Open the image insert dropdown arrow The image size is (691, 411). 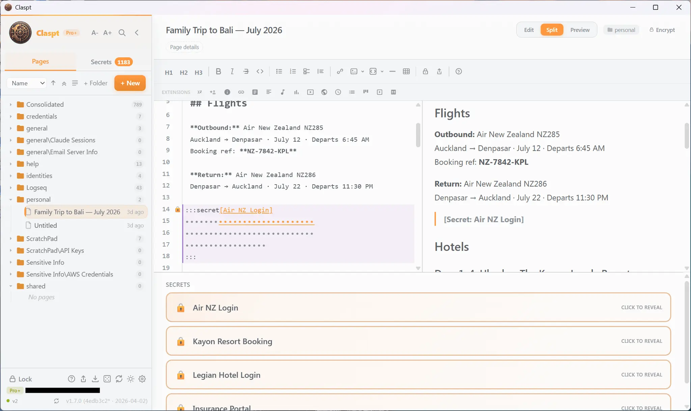pyautogui.click(x=363, y=72)
